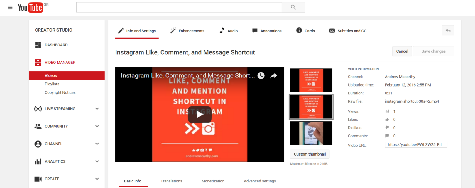Open the Cards tab

[305, 31]
